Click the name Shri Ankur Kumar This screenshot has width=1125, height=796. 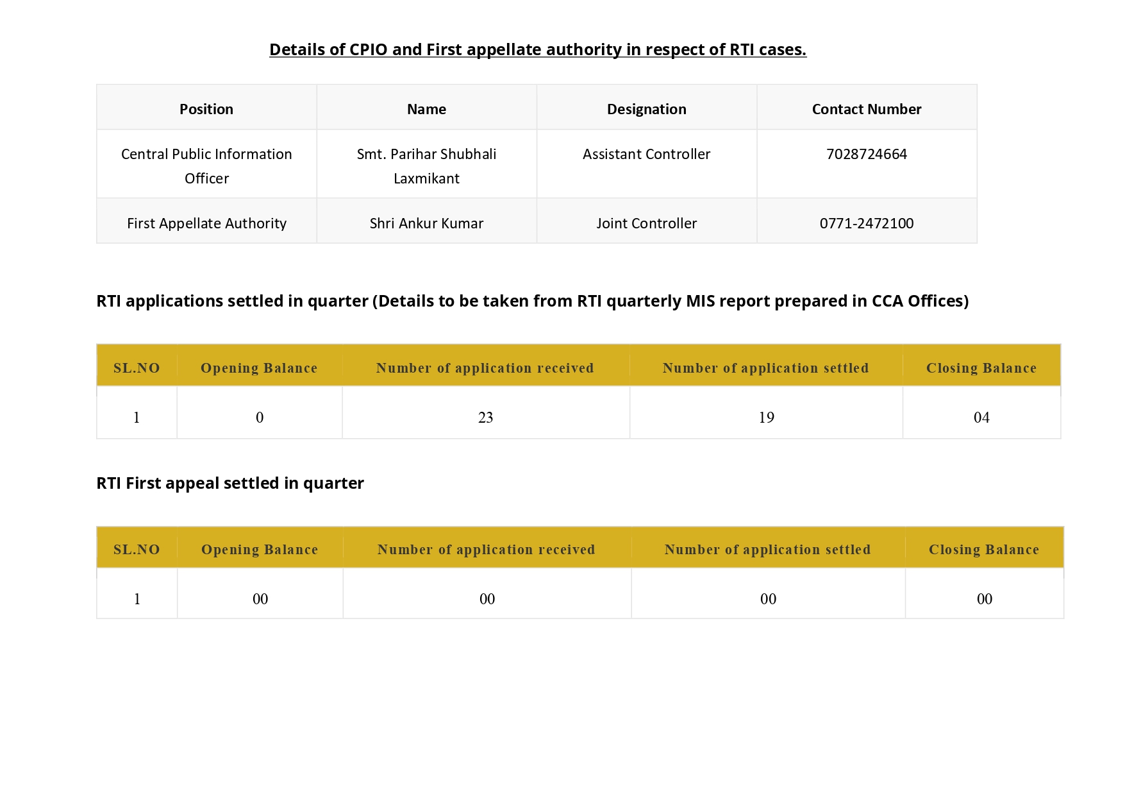coord(426,223)
